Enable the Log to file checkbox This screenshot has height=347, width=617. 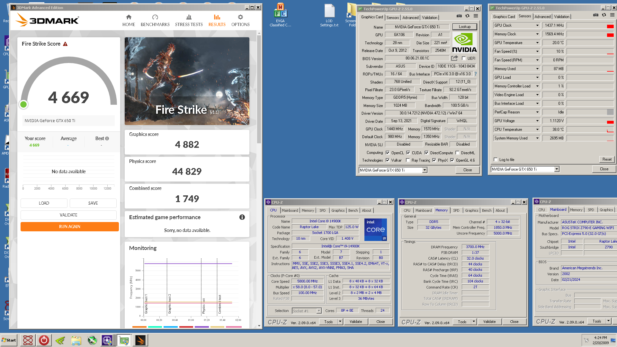(496, 160)
